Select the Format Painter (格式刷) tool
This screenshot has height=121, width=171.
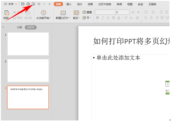point(28,15)
